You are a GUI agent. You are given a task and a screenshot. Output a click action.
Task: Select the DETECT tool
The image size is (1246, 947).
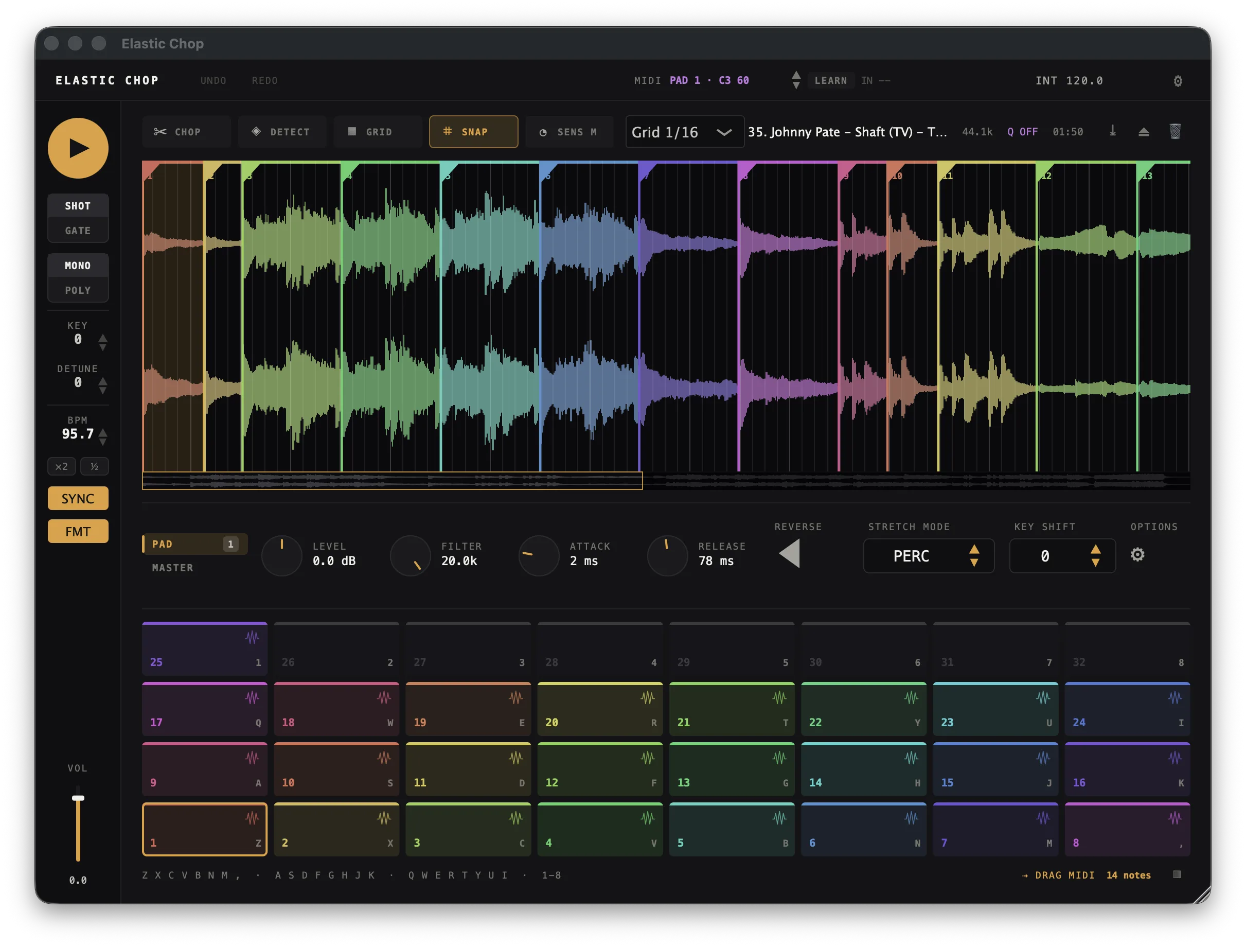(282, 132)
